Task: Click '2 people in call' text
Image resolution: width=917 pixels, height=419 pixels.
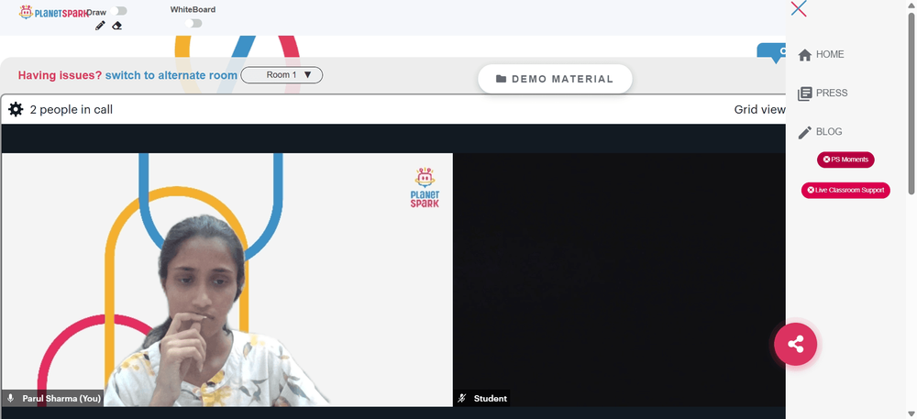Action: coord(72,109)
